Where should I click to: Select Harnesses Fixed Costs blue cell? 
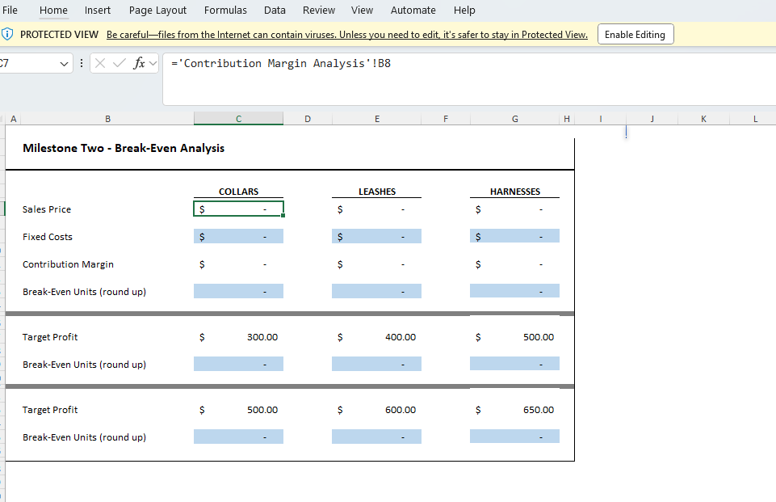point(514,236)
